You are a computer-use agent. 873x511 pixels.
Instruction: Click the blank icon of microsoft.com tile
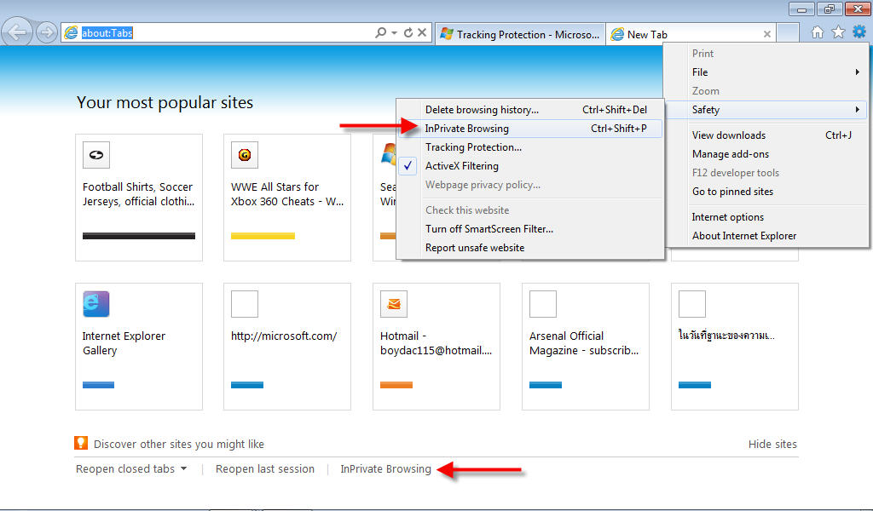point(245,304)
